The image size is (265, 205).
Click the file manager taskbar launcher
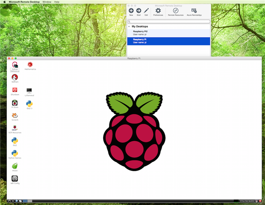13,201
